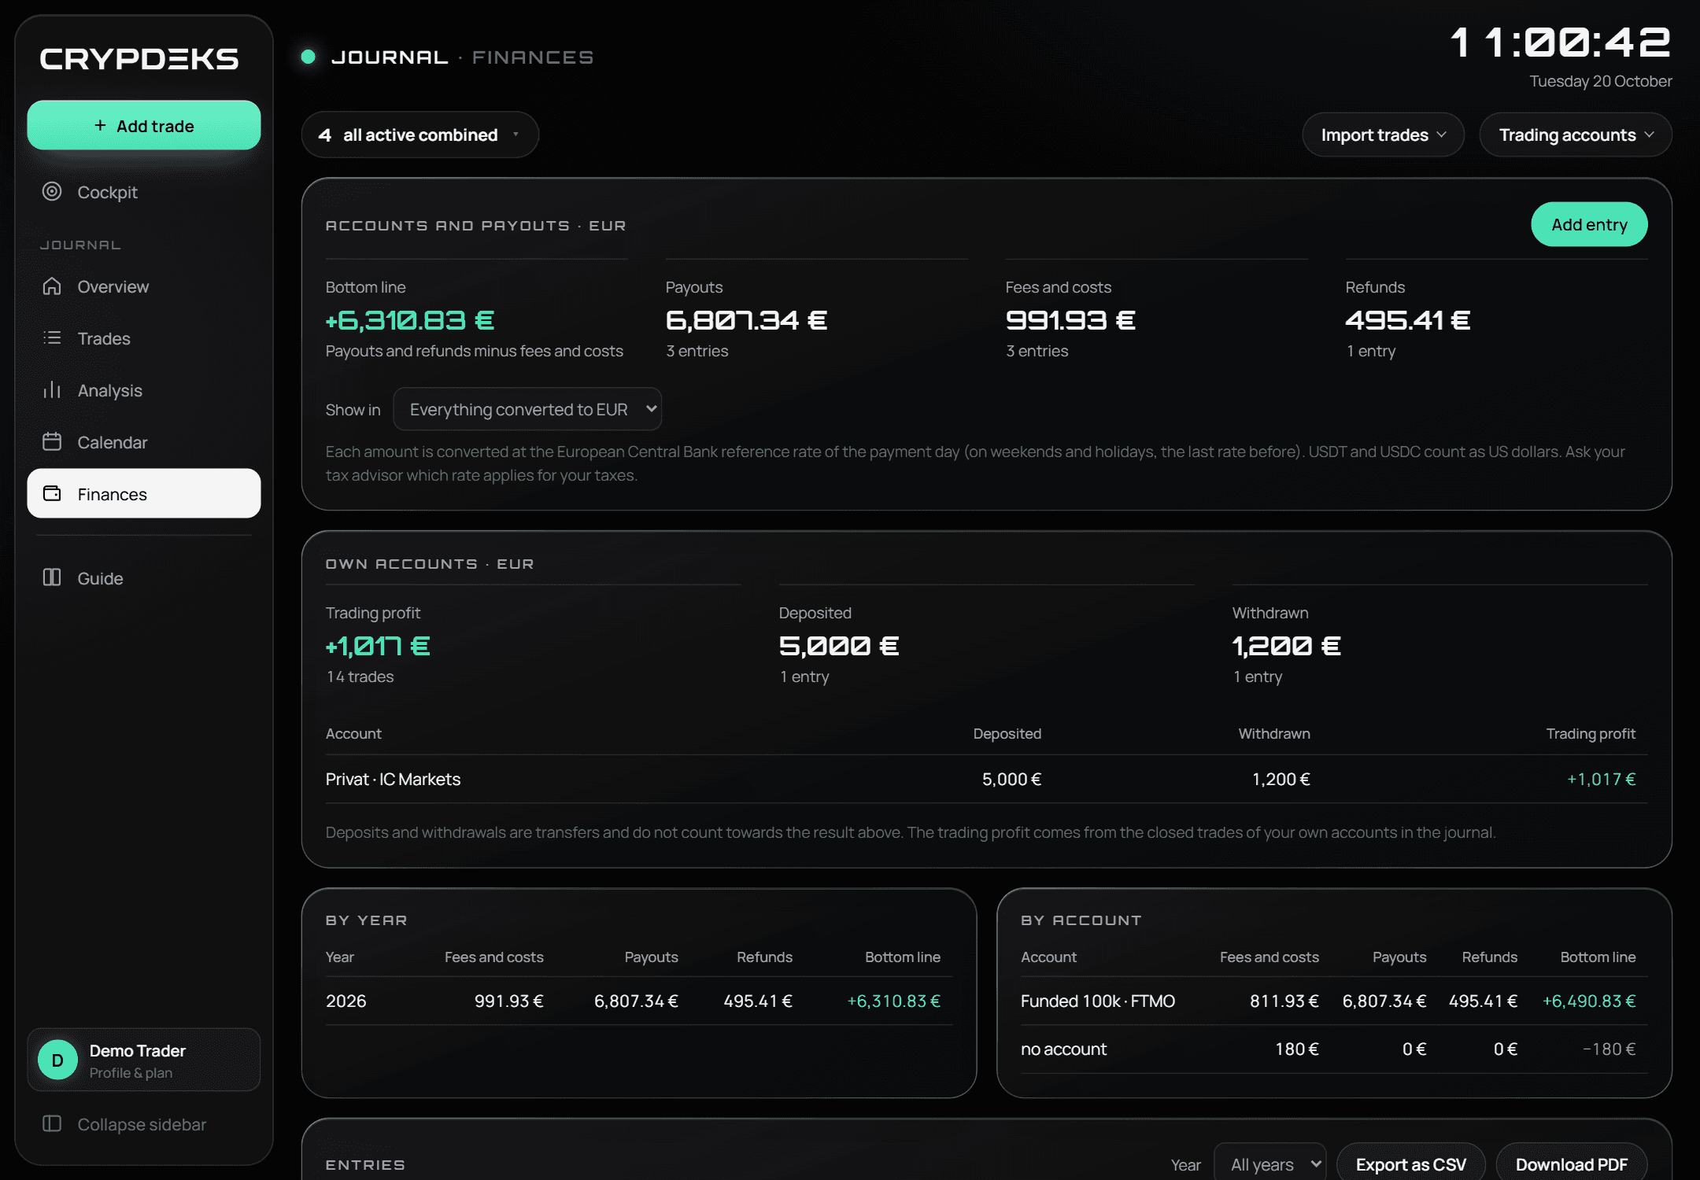The width and height of the screenshot is (1700, 1180).
Task: Click the Cockpit target icon
Action: point(52,192)
